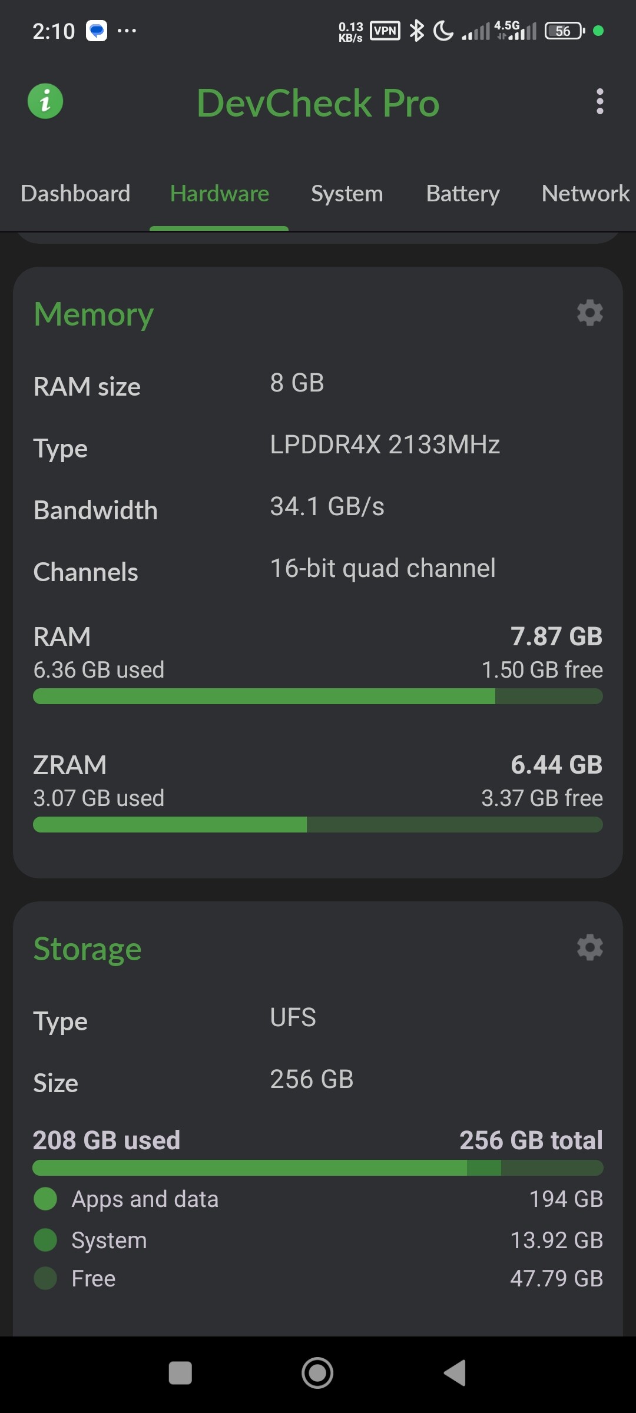Tap the Apps and data legend dot
This screenshot has width=636, height=1413.
[45, 1199]
